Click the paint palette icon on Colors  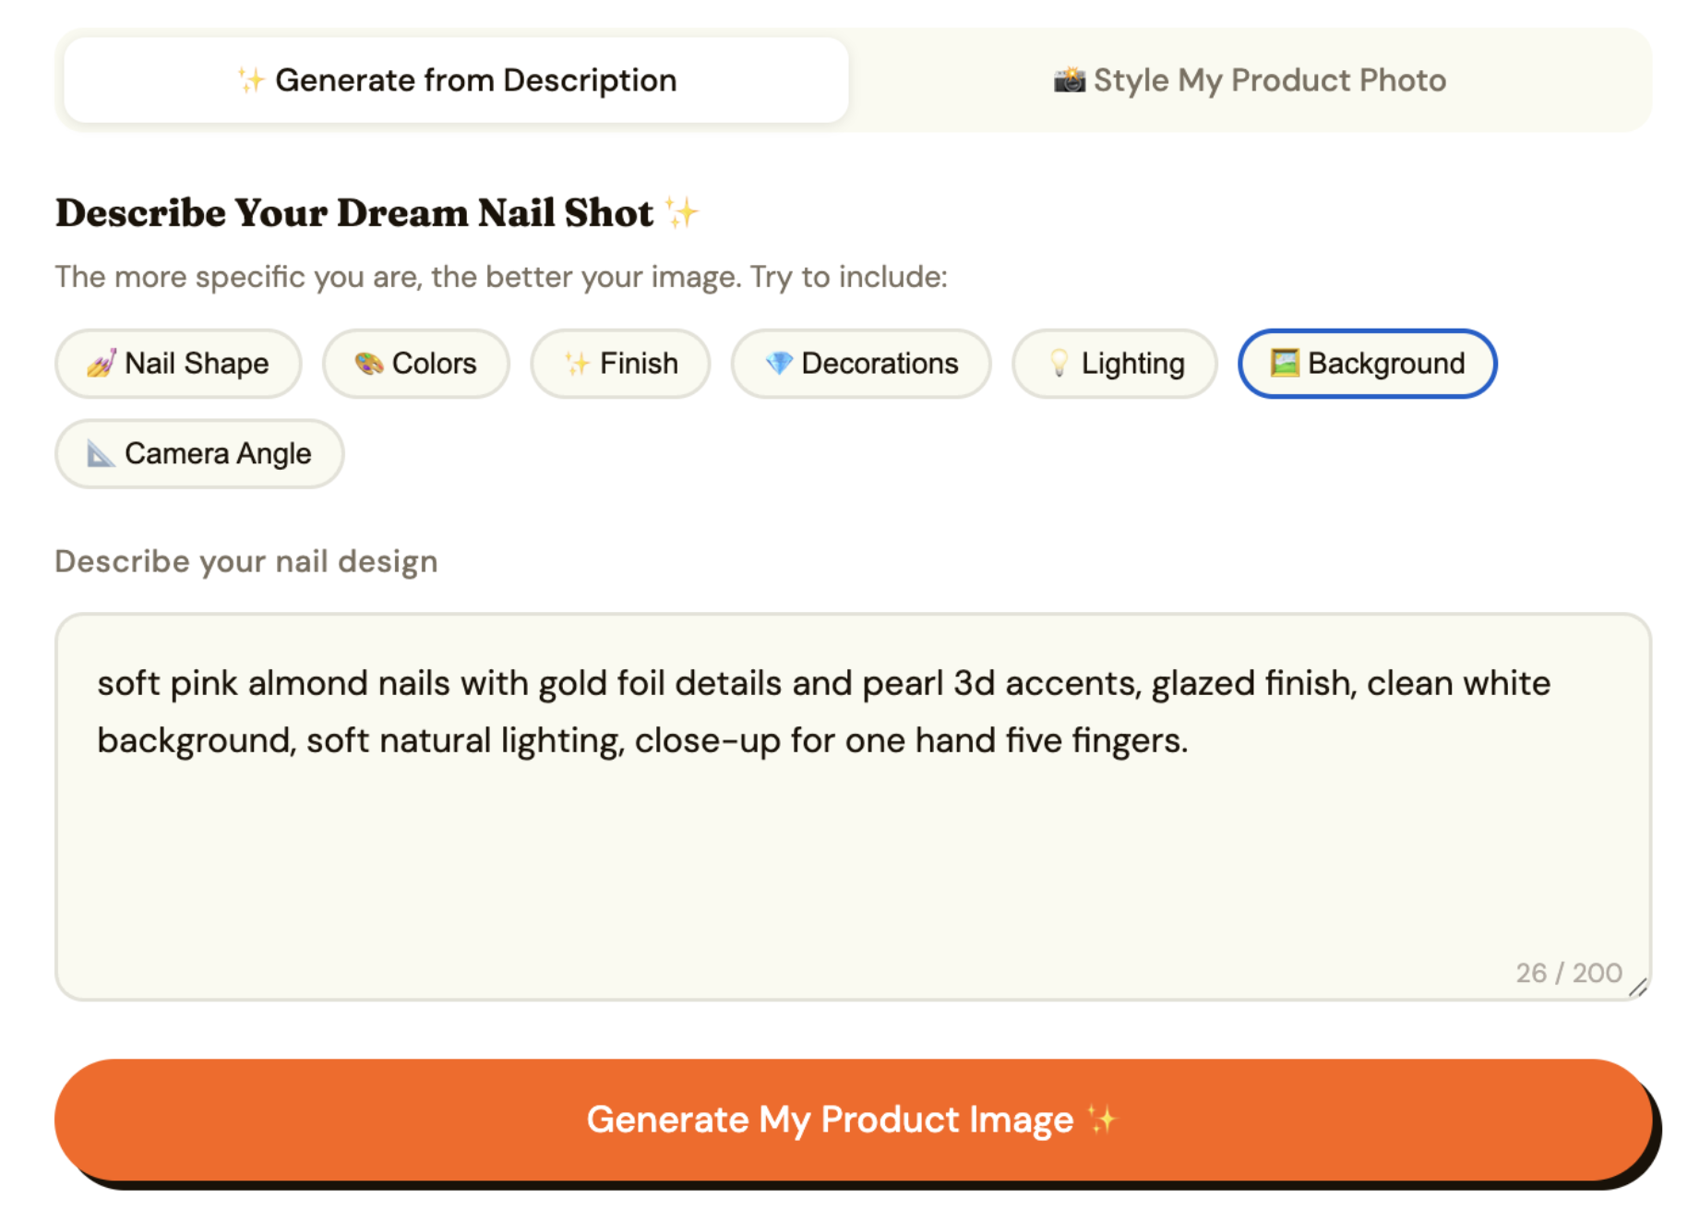pyautogui.click(x=368, y=364)
